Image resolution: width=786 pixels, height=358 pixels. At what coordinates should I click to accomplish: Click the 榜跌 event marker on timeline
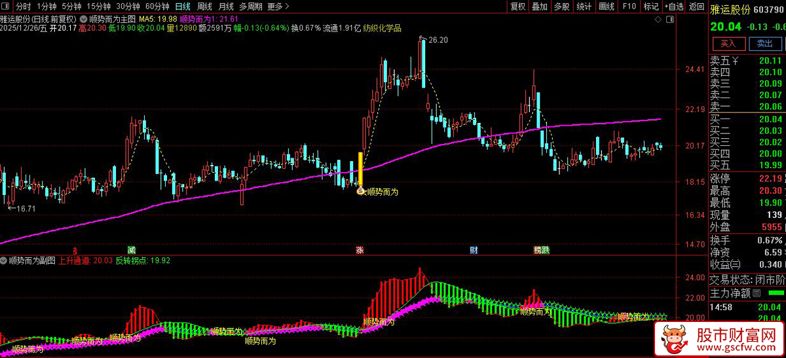[542, 250]
